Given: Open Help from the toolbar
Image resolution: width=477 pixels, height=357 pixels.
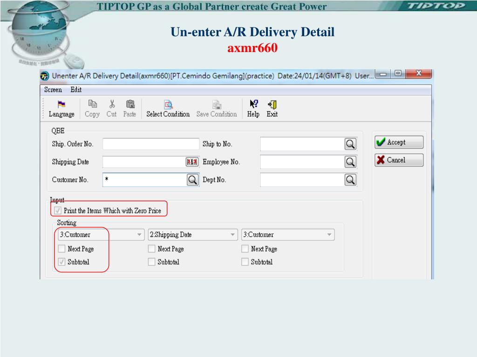Looking at the screenshot, I should tap(253, 109).
